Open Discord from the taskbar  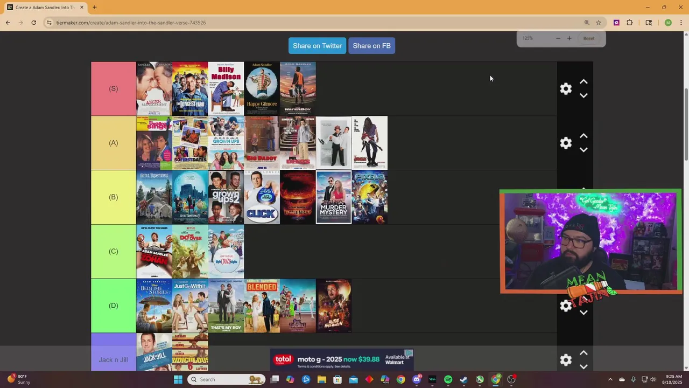click(417, 379)
